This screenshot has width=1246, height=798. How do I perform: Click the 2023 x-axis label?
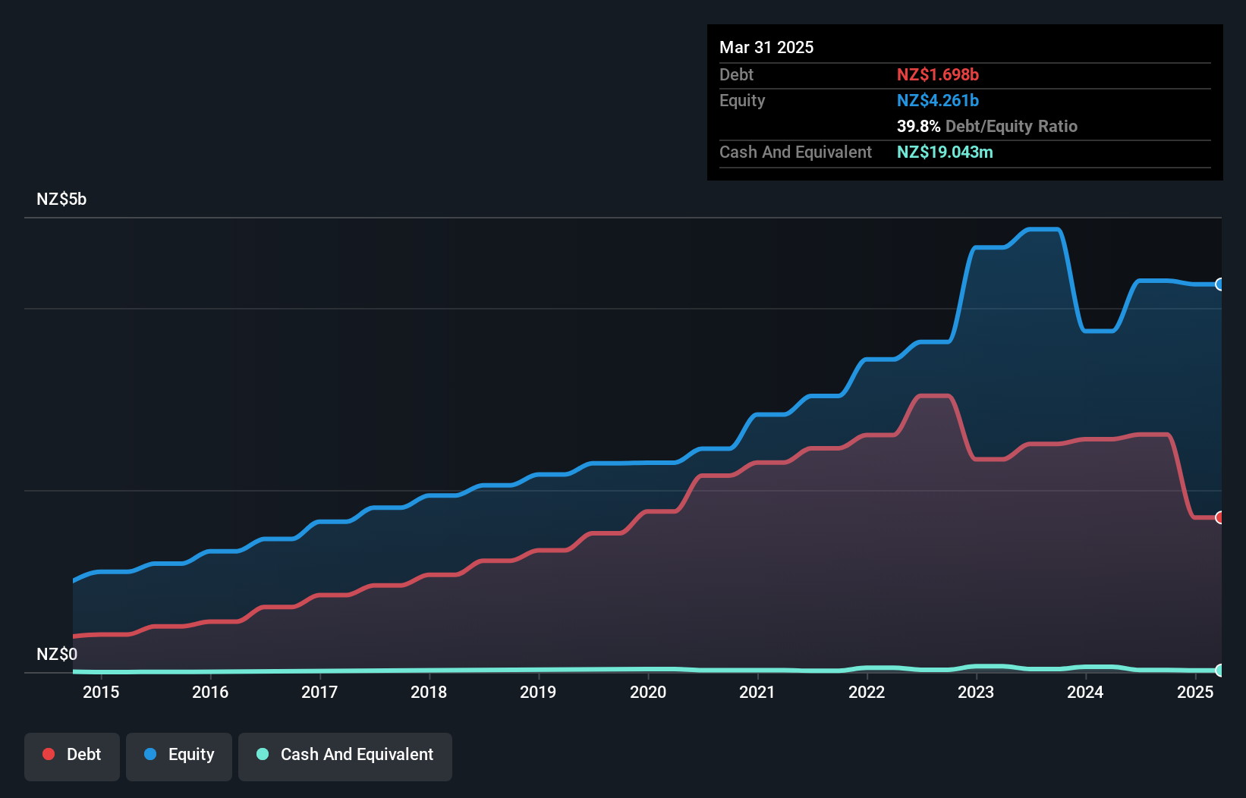(x=976, y=692)
